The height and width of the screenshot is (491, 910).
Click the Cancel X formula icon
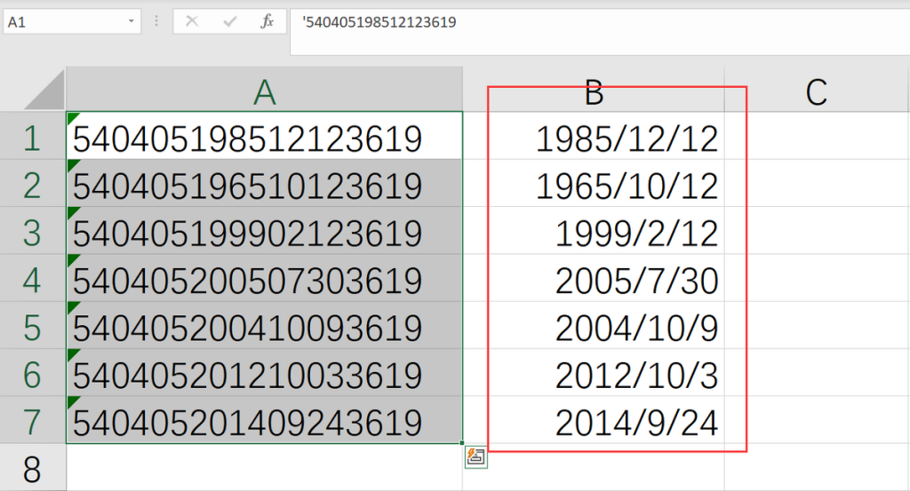click(x=192, y=22)
